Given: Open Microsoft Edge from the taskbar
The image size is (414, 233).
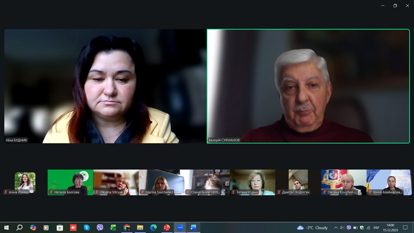Looking at the screenshot, I should (153, 227).
